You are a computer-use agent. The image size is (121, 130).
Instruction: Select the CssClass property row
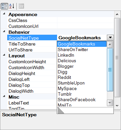tap(32, 20)
